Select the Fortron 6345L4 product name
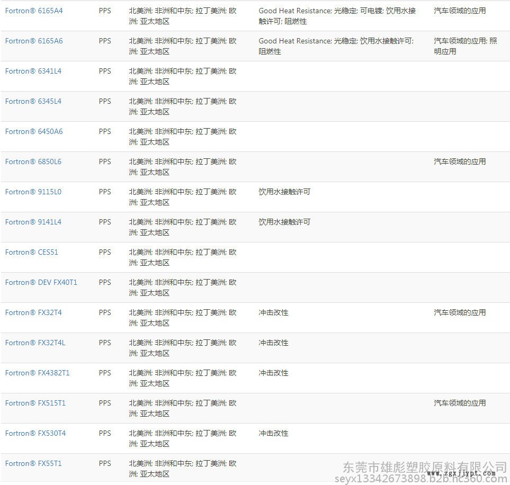Viewport: 510px width, 485px height. (33, 101)
